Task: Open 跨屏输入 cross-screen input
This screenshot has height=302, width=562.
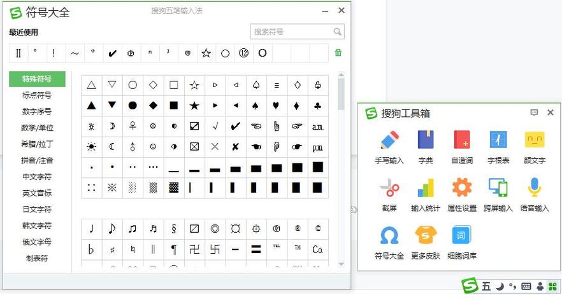Action: (x=498, y=195)
